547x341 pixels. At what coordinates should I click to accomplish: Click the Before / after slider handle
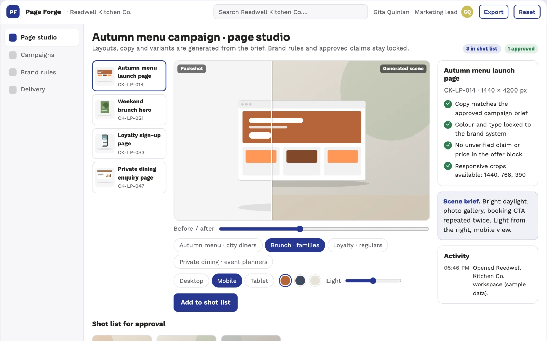[x=300, y=229]
